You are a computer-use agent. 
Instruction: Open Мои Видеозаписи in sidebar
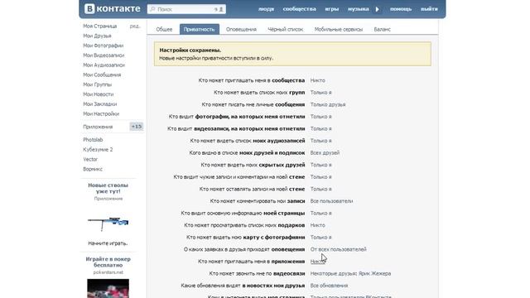[x=104, y=55]
